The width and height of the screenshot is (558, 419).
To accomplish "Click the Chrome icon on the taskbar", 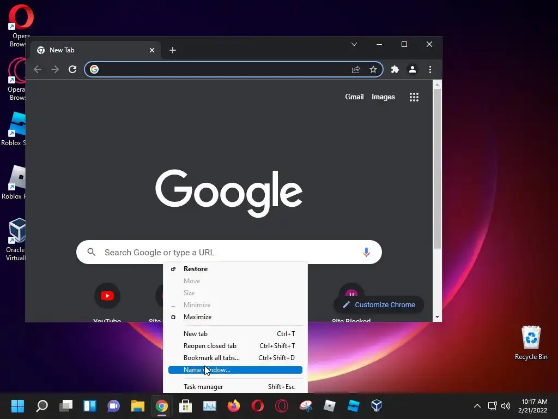I will pyautogui.click(x=161, y=406).
